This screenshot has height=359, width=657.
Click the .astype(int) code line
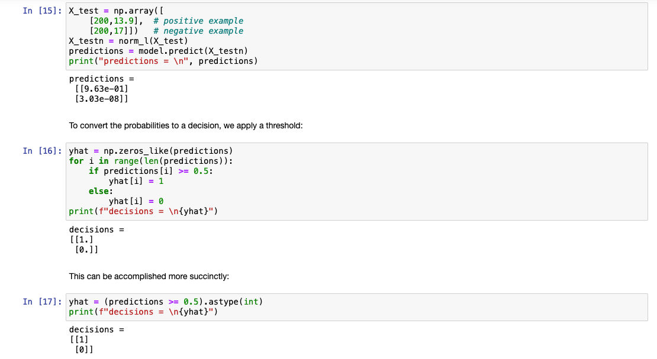pyautogui.click(x=166, y=302)
